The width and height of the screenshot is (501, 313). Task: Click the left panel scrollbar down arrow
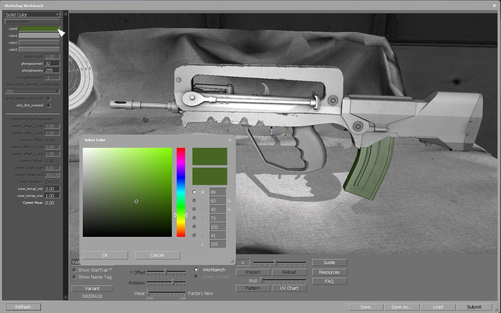pyautogui.click(x=66, y=298)
